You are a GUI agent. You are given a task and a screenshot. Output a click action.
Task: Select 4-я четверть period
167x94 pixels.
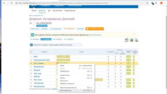click(69, 39)
